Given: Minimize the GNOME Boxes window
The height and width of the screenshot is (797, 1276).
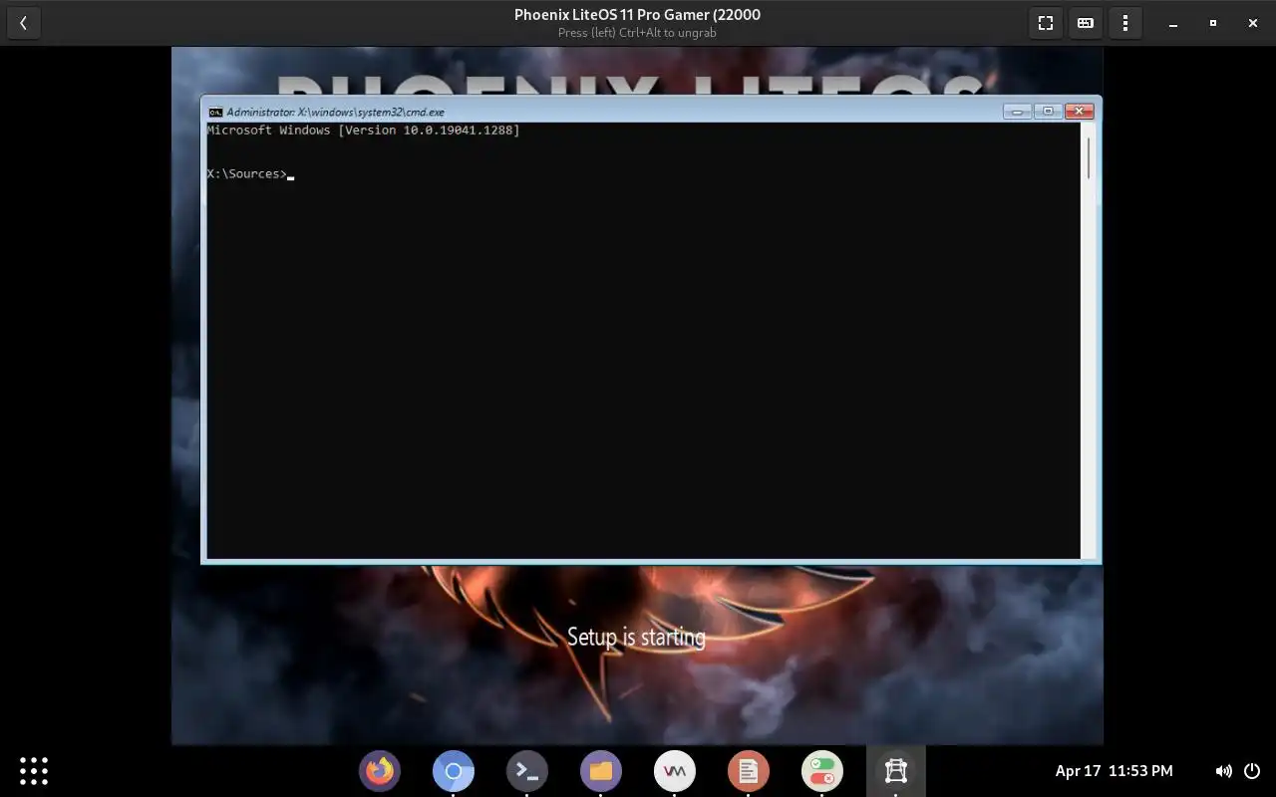Looking at the screenshot, I should 1173,23.
